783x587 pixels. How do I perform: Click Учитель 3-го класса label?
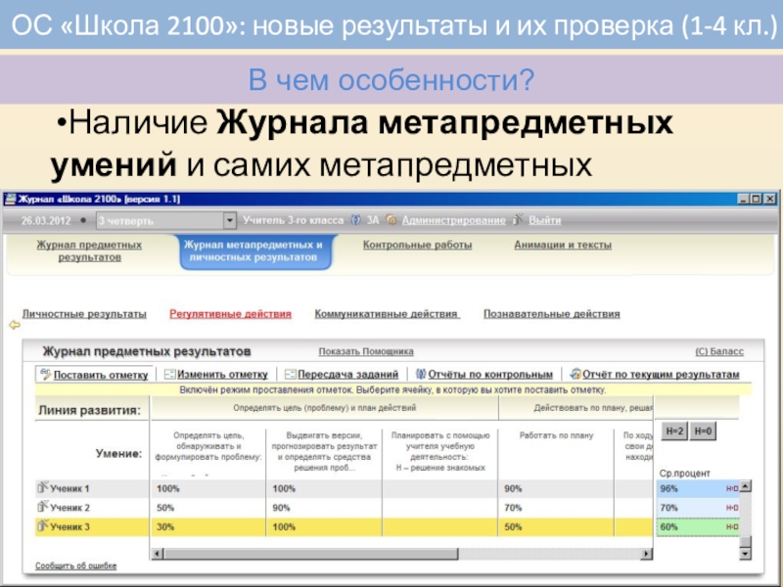[x=293, y=220]
